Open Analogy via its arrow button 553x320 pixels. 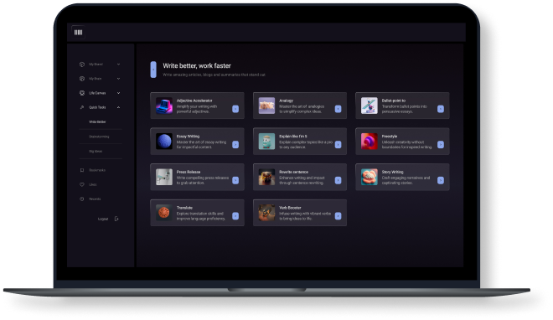click(x=339, y=109)
